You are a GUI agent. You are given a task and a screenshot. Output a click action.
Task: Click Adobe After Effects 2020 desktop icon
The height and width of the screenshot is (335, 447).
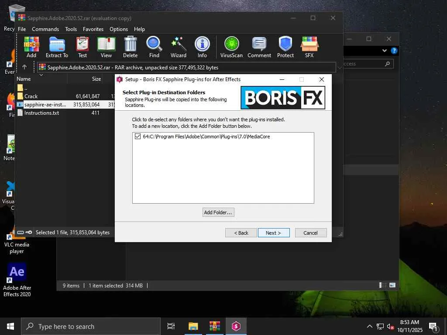pyautogui.click(x=17, y=280)
